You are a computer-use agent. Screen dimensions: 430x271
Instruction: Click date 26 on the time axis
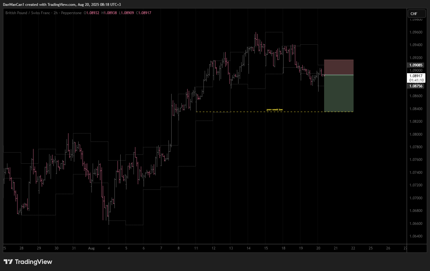tap(388, 248)
